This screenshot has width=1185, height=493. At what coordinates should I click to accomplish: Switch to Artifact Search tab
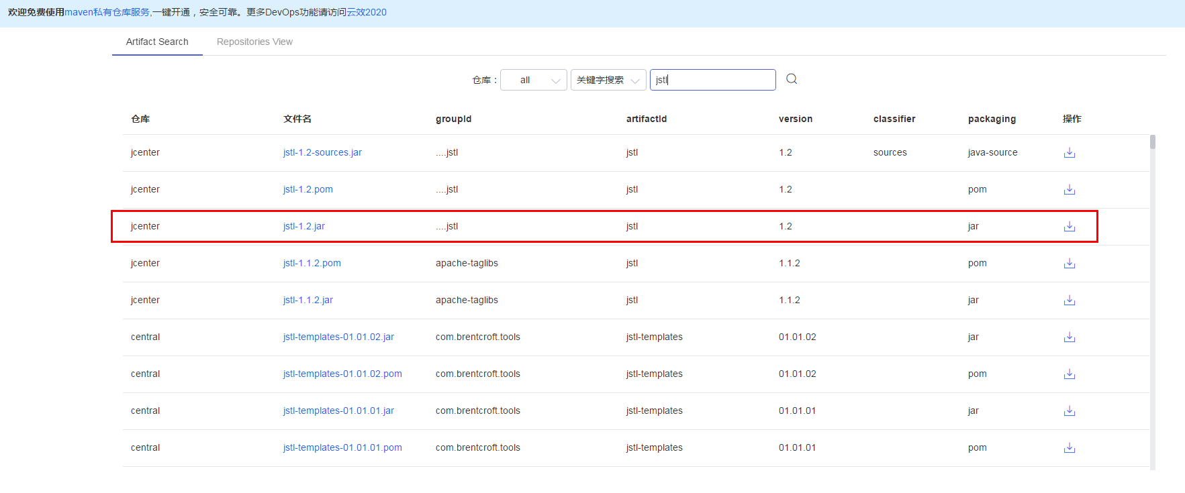[x=157, y=42]
